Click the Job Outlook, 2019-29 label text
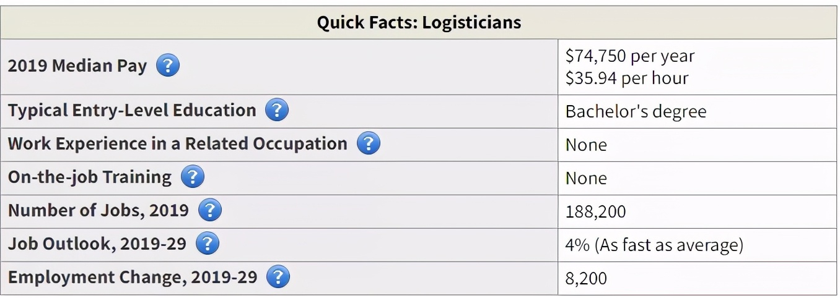This screenshot has height=298, width=840. coord(97,244)
